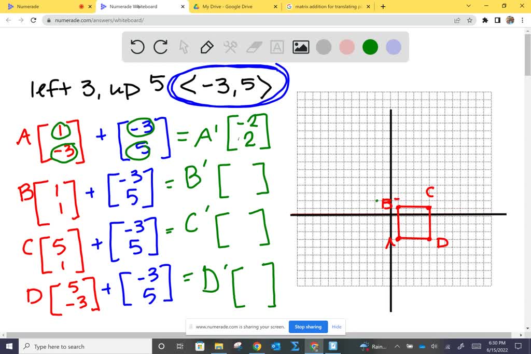This screenshot has width=531, height=354.
Task: Select the Pen drawing tool
Action: pos(206,47)
